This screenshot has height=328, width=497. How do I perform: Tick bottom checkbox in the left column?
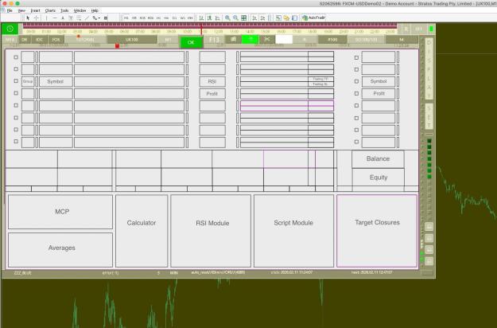point(16,142)
